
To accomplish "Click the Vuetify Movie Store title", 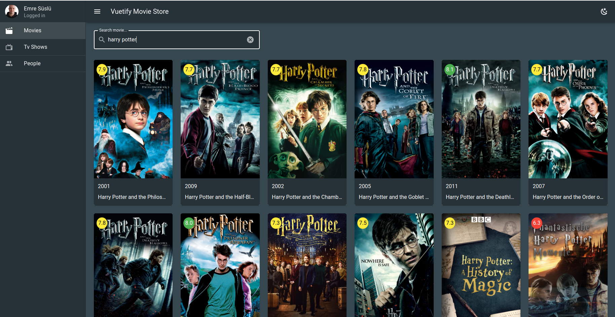I will click(x=140, y=11).
